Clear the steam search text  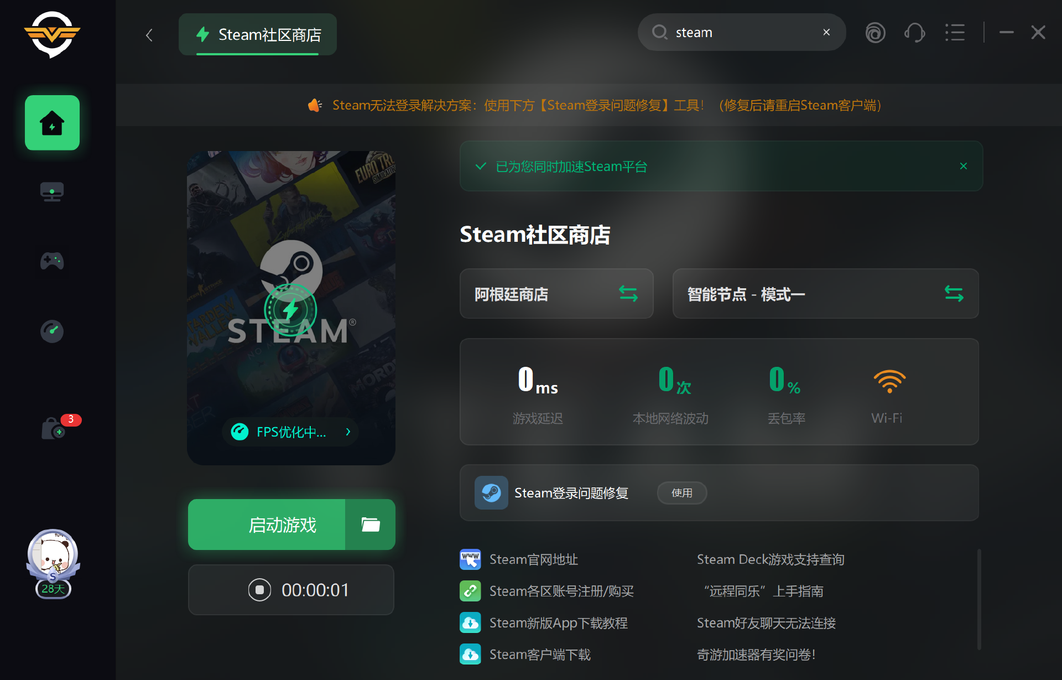click(x=826, y=32)
